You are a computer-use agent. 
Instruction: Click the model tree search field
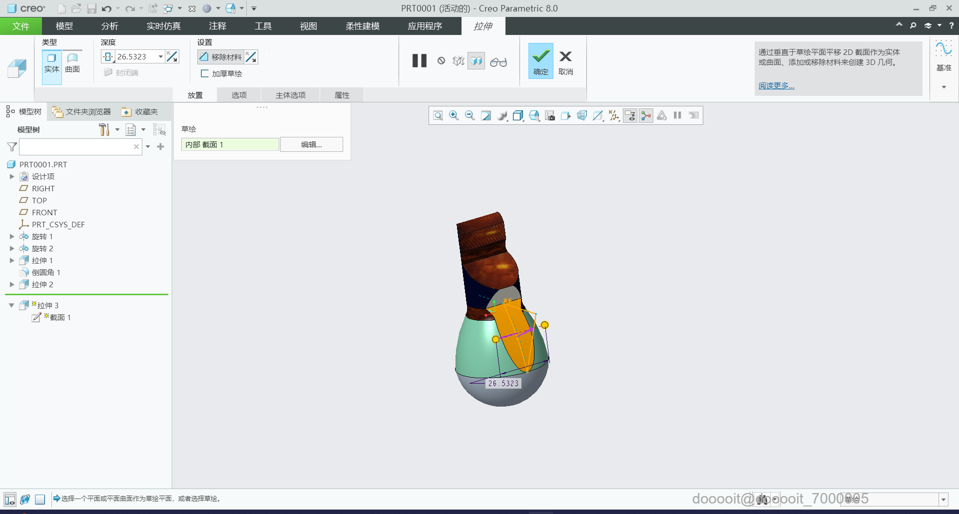tap(76, 147)
